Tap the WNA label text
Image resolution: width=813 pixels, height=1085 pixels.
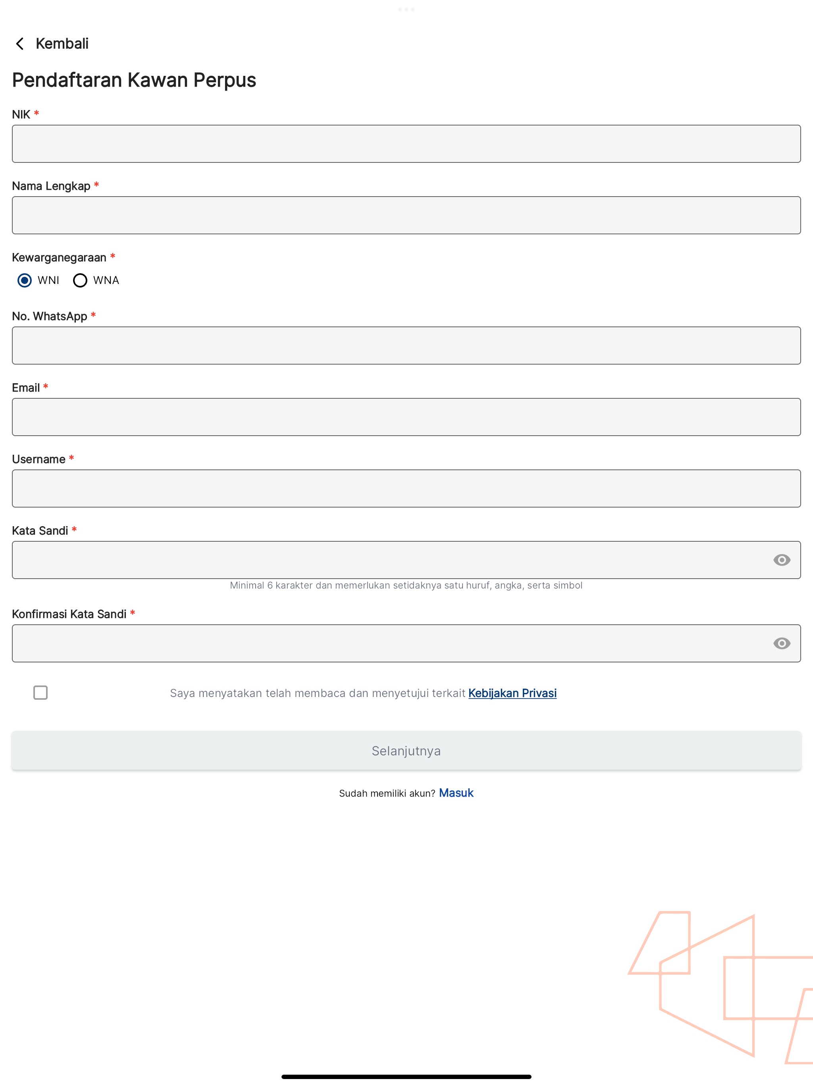(106, 280)
